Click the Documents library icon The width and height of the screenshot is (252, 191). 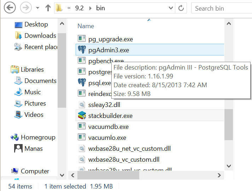pyautogui.click(x=18, y=80)
